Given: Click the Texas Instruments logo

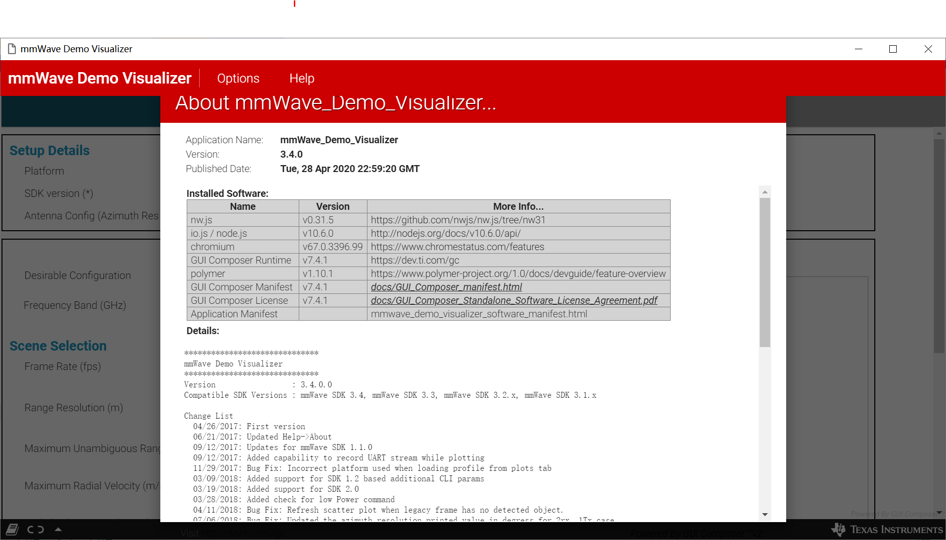Looking at the screenshot, I should coord(887,530).
